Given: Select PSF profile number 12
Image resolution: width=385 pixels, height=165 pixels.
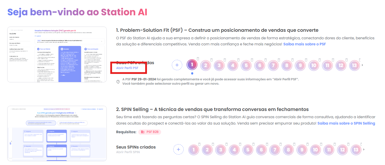Looking at the screenshot, I should click(341, 65).
